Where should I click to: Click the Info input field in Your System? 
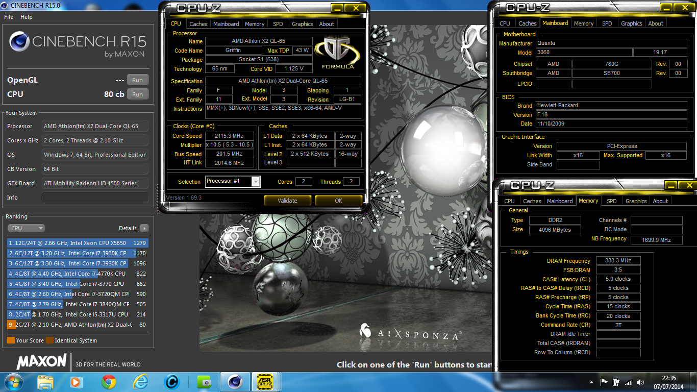tap(95, 198)
